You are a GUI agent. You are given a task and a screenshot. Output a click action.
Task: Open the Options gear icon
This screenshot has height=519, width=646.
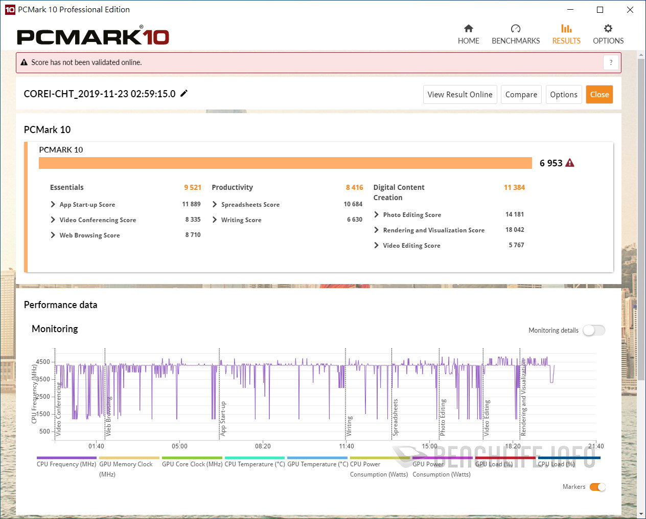point(608,29)
